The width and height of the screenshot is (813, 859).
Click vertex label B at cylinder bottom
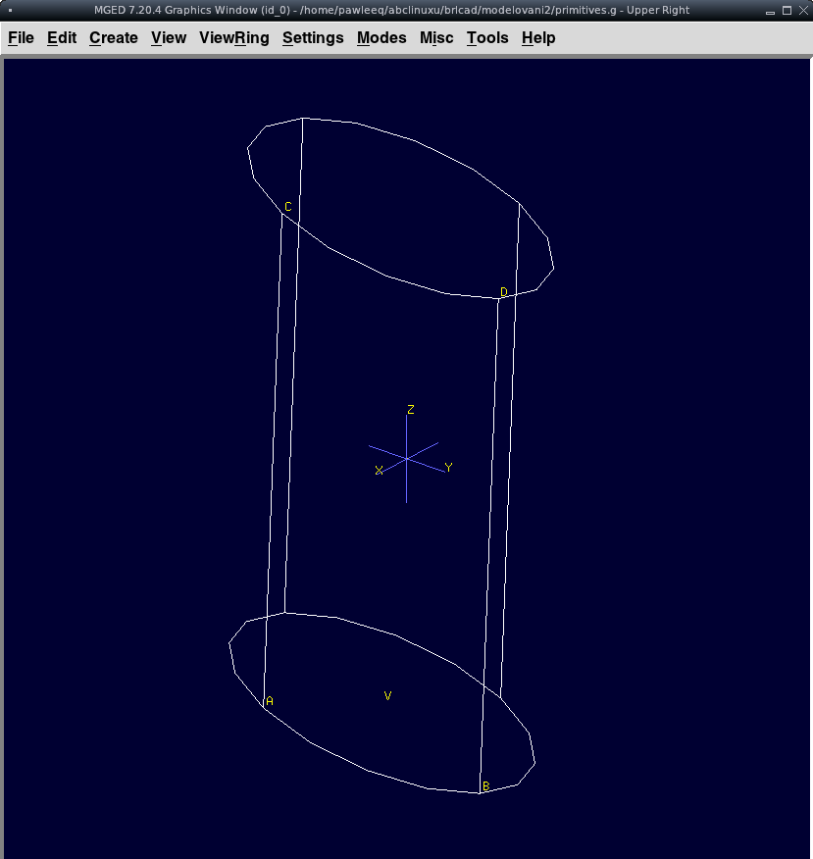484,786
